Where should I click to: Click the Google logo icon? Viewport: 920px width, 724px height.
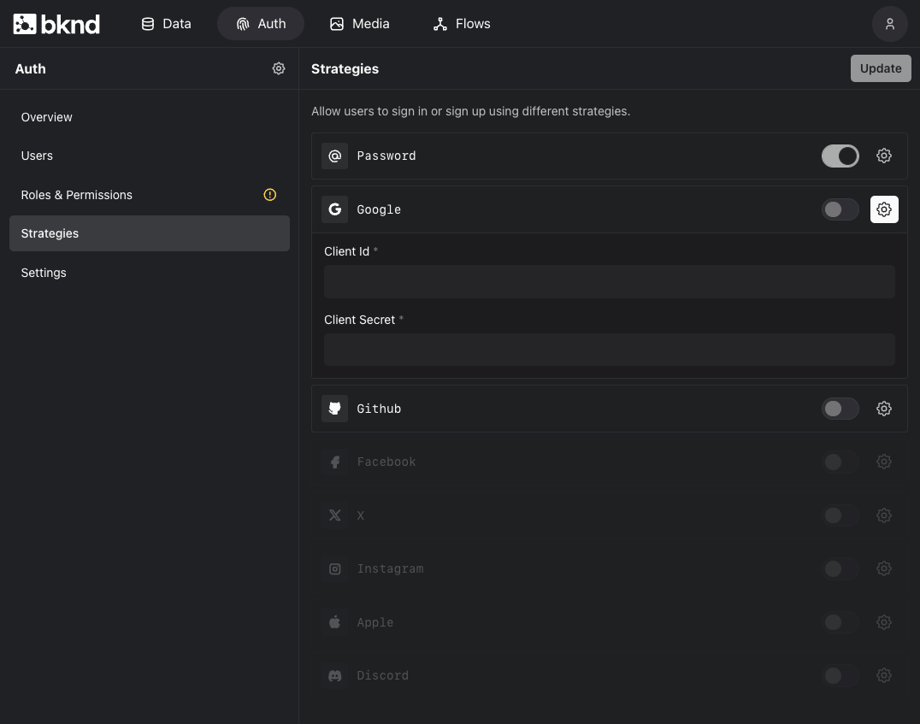[x=334, y=209]
